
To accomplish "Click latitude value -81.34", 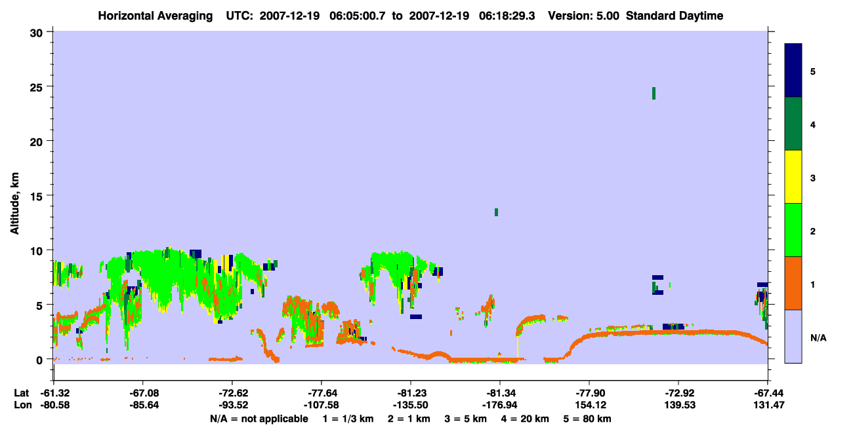I will coord(499,393).
